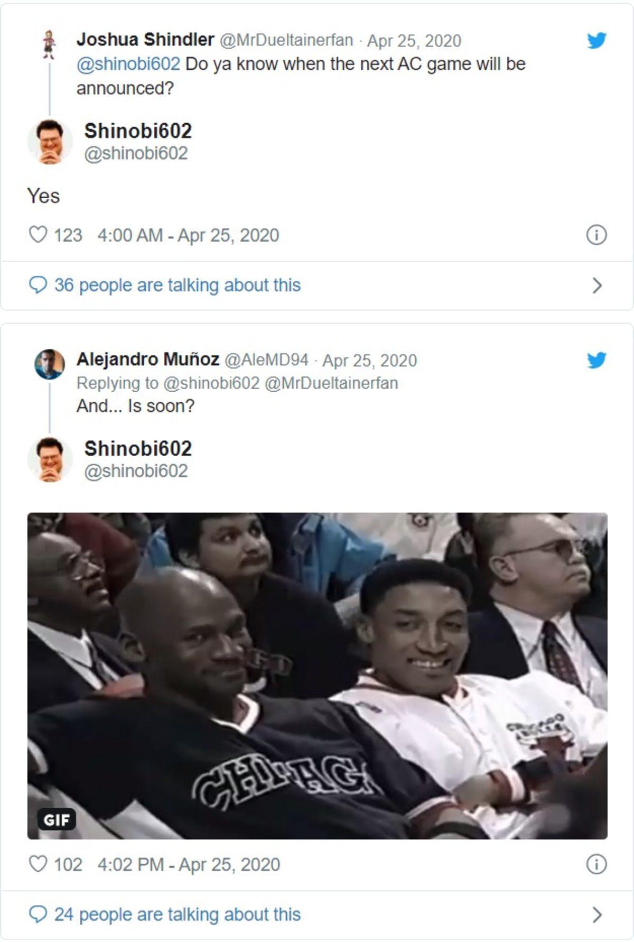Like the "Yes" tweet via heart icon

tap(38, 235)
